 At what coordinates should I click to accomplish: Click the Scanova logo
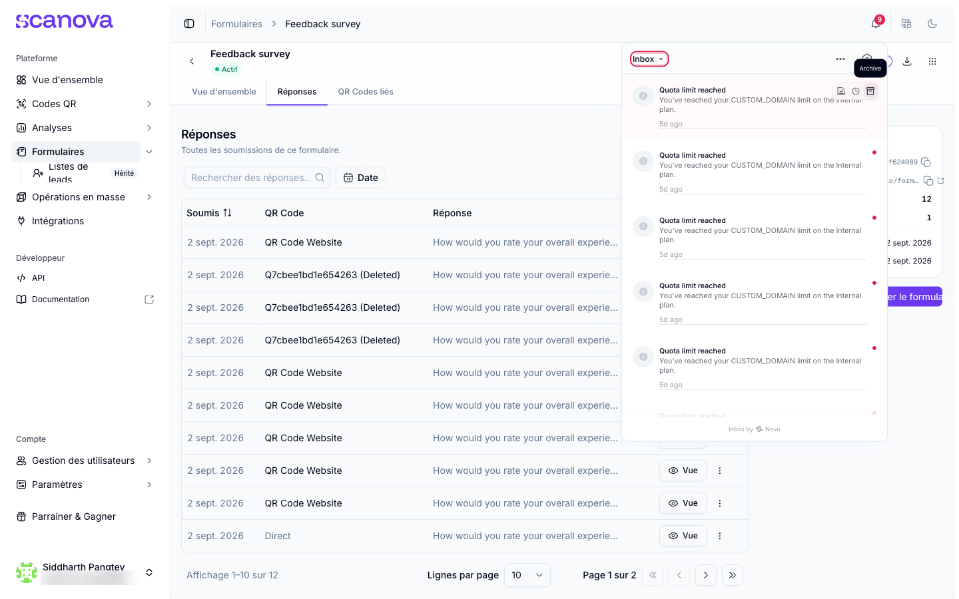tap(65, 21)
